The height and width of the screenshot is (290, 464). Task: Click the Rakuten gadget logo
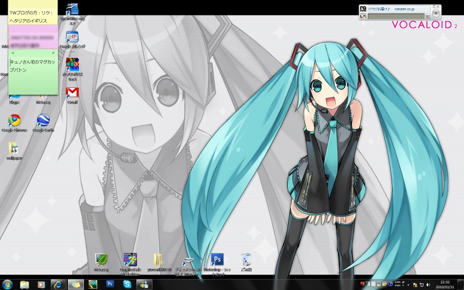363,9
